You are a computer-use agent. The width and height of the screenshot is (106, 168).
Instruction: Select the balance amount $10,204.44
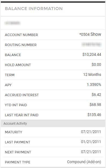point(92,54)
